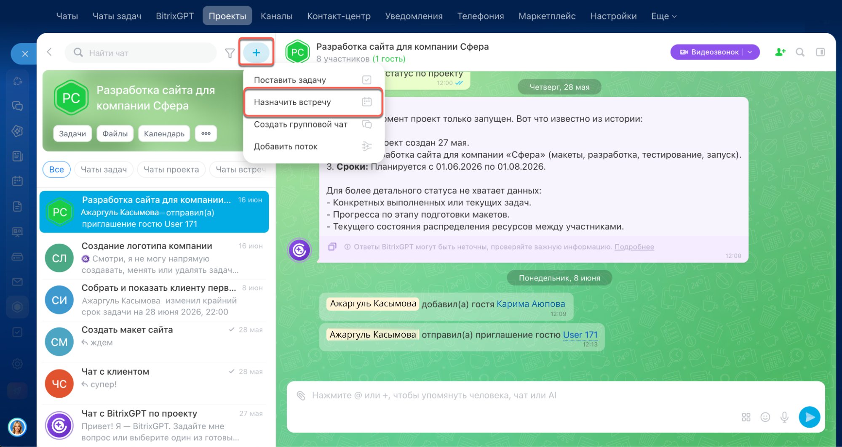
Task: Open the project Календарь button
Action: click(x=164, y=133)
